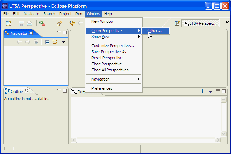Expand the Show View submenu
The height and width of the screenshot is (154, 231).
tap(114, 37)
